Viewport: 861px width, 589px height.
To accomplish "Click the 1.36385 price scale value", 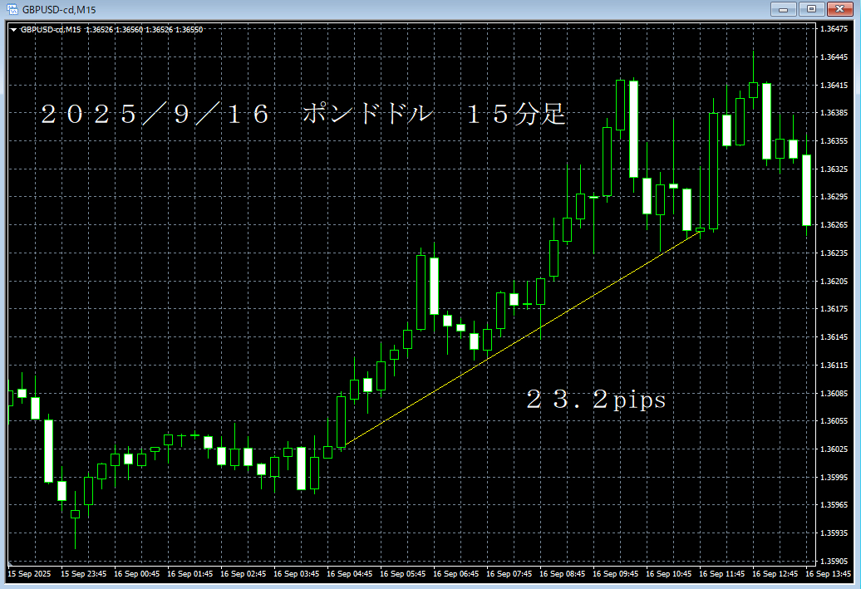I will point(834,112).
